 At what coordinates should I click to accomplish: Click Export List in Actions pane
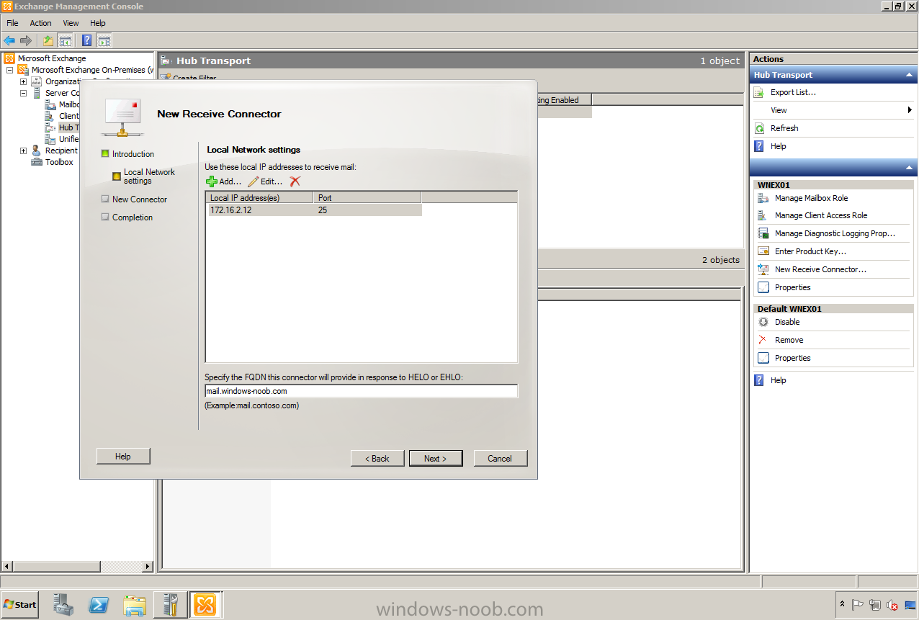point(793,92)
